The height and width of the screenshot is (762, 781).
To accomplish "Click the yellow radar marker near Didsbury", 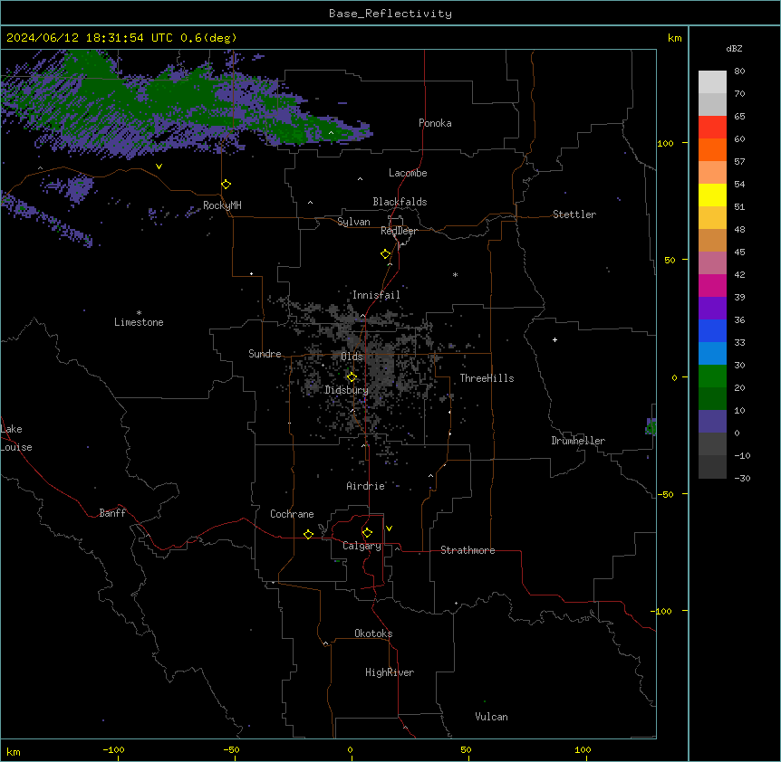I will click(x=352, y=377).
